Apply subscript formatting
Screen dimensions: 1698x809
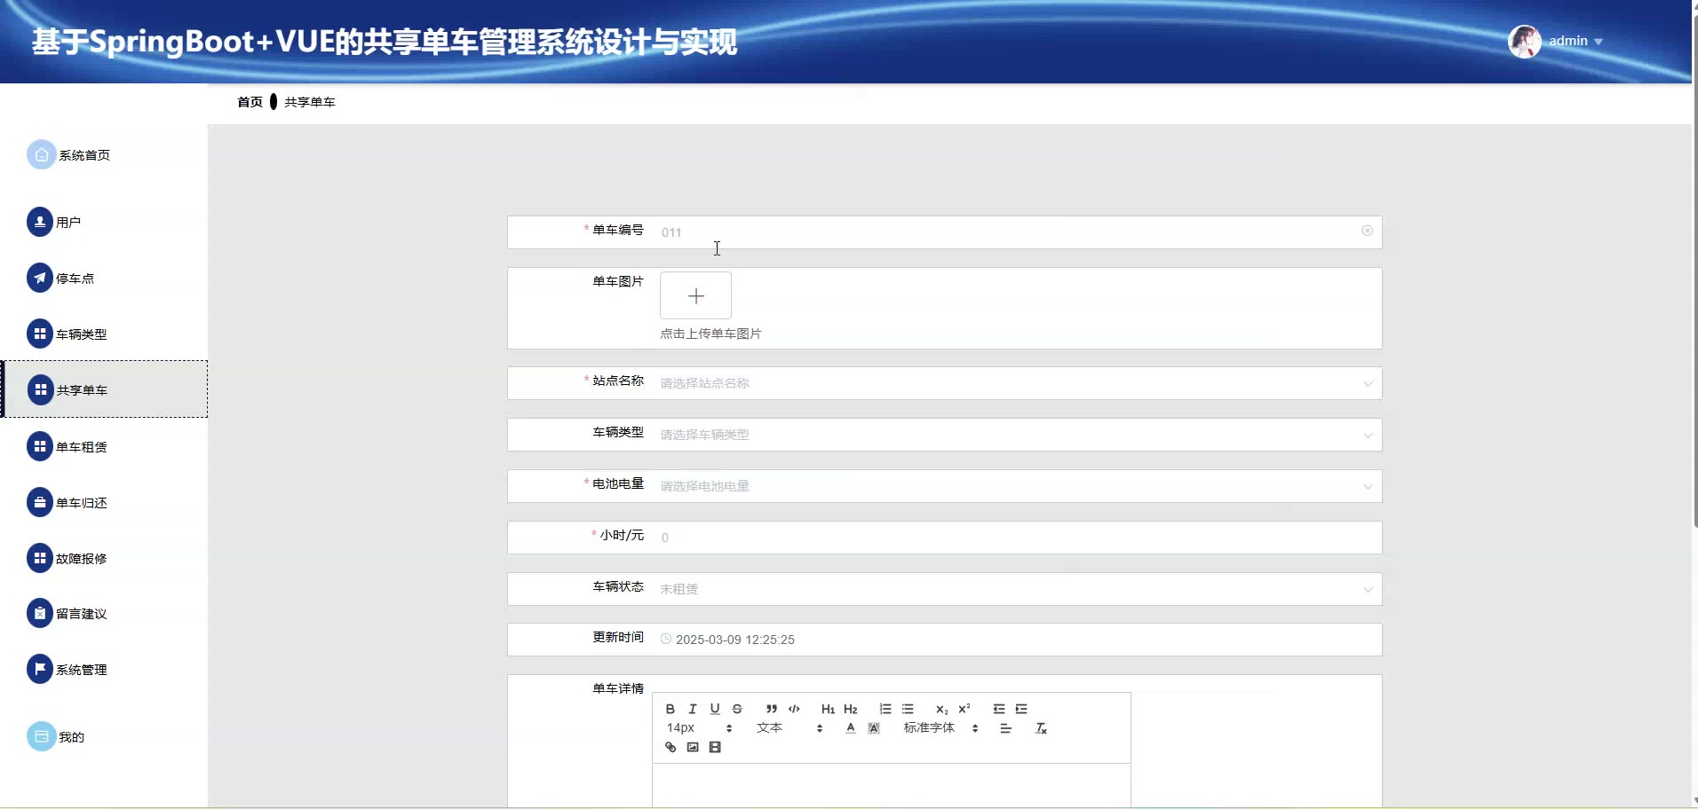pyautogui.click(x=942, y=709)
